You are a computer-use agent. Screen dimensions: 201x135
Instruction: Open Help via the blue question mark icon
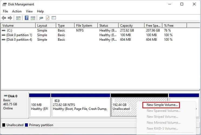coord(26,18)
